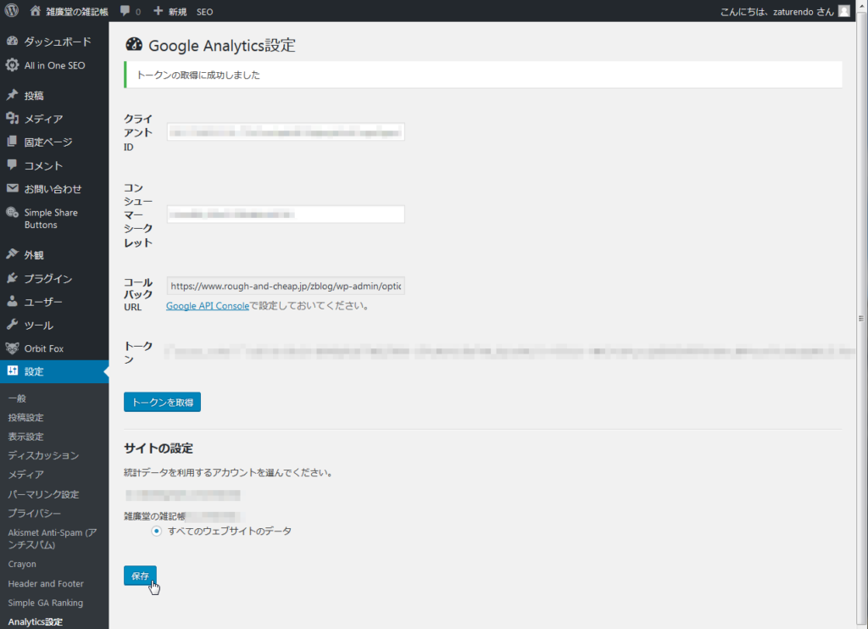The image size is (868, 629).
Task: Open the 新規 new content menu
Action: (170, 11)
